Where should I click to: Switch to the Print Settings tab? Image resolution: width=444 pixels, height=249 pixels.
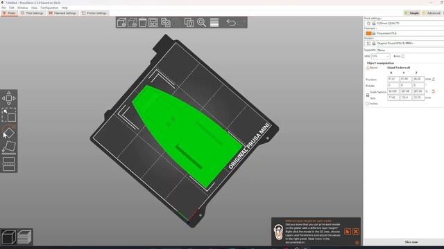(x=32, y=13)
